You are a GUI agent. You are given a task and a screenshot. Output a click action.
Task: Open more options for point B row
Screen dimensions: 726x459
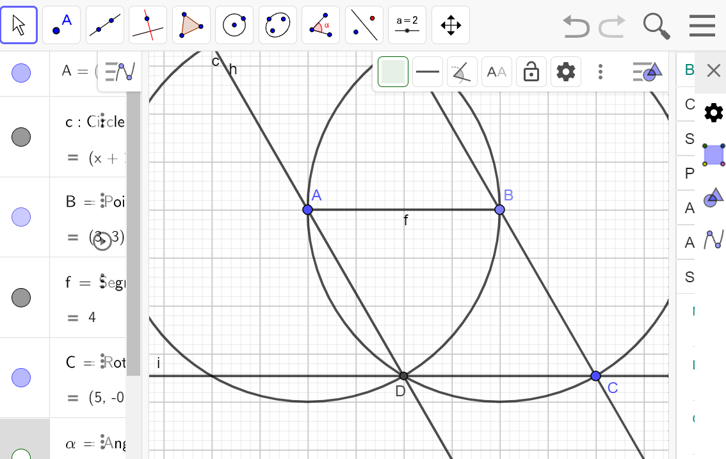coord(102,201)
